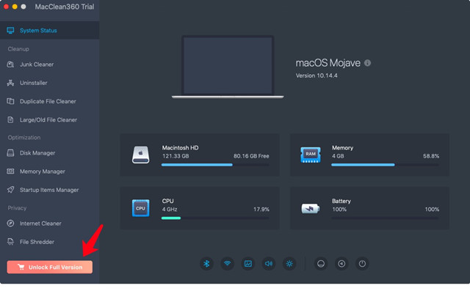Open File Shredder in the sidebar
Screen dimensions: 470x291
[50, 242]
